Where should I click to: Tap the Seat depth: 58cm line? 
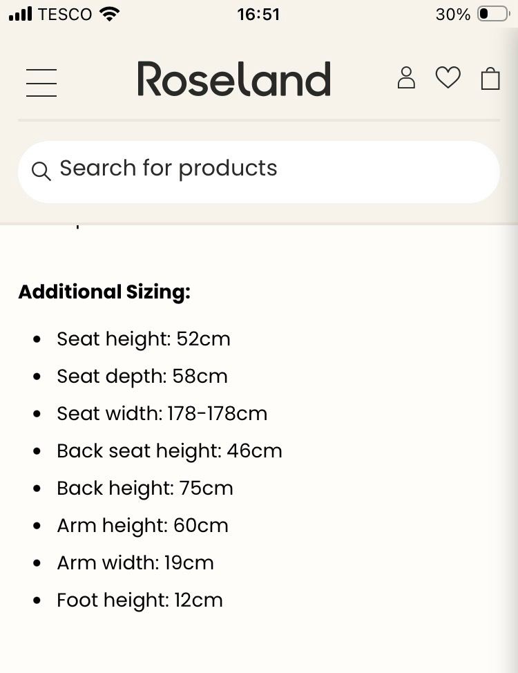point(142,376)
